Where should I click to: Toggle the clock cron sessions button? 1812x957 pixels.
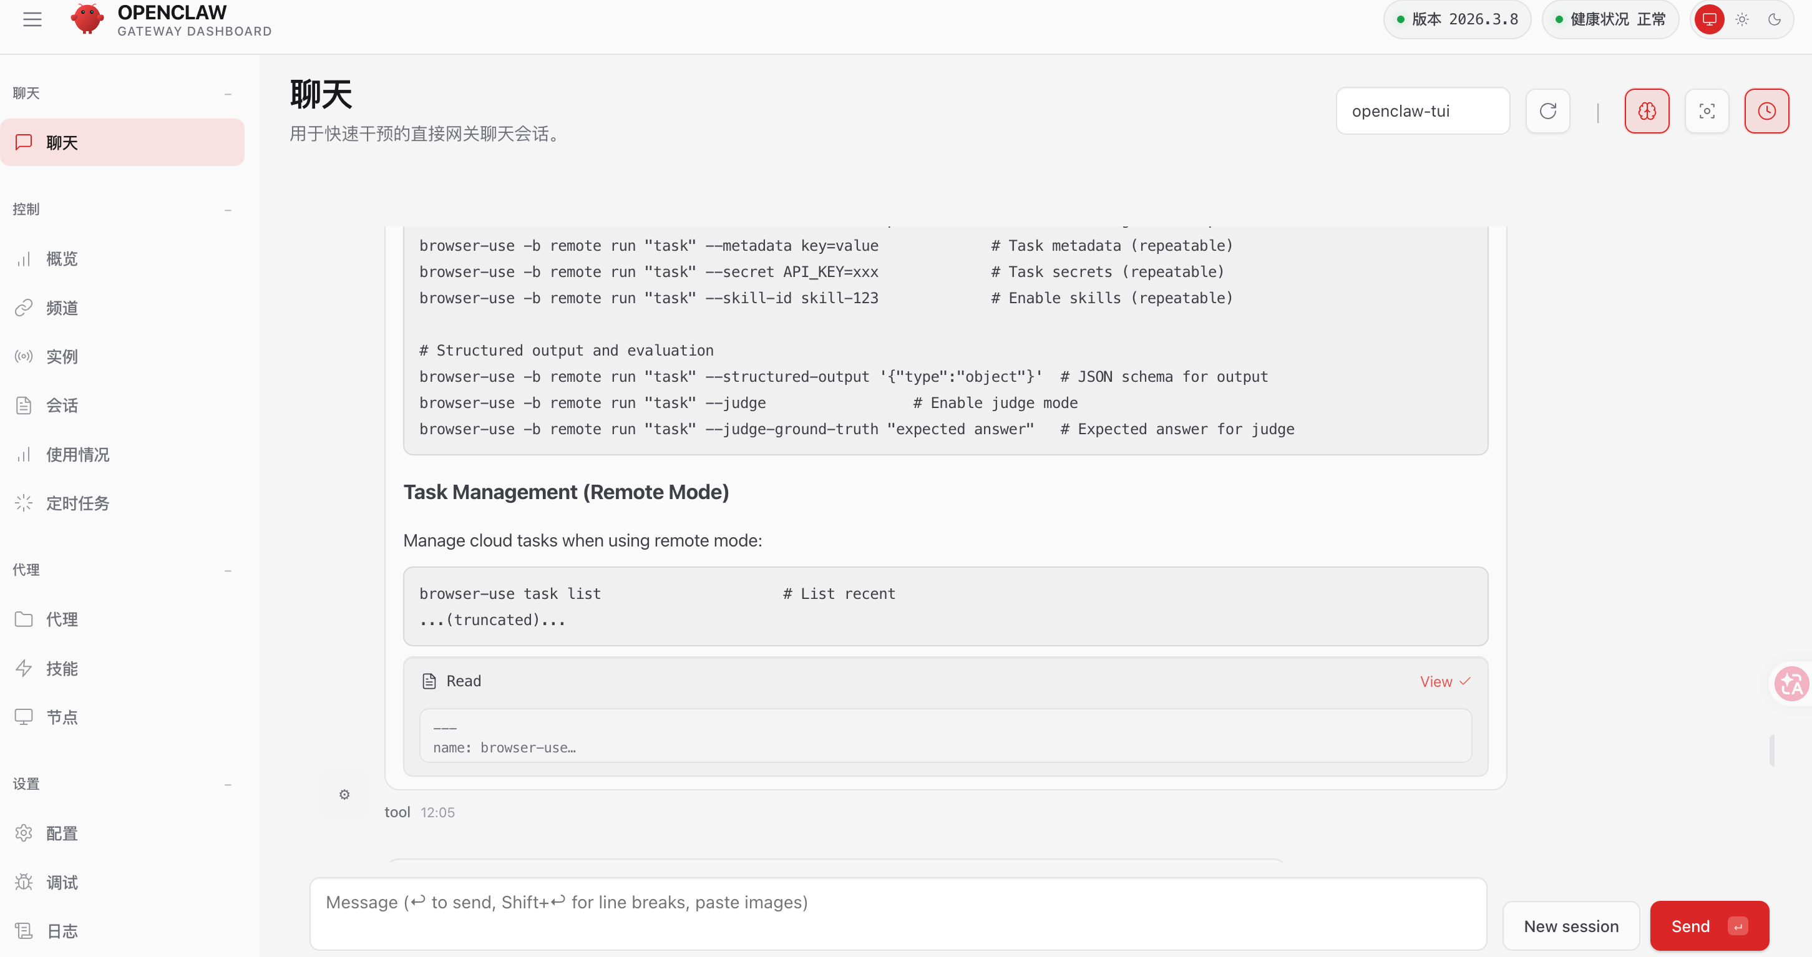coord(1766,111)
